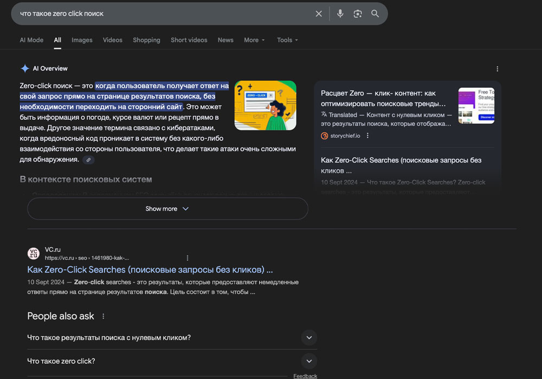Switch to the Images tab

tap(82, 40)
